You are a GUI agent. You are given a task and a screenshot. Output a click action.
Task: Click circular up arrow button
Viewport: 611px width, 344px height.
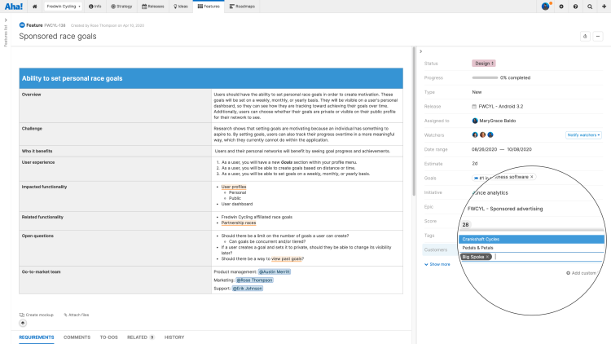[x=23, y=323]
